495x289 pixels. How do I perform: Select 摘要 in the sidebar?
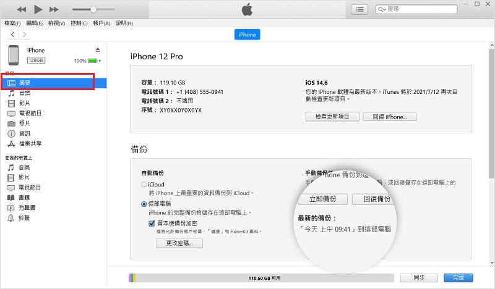pyautogui.click(x=53, y=83)
